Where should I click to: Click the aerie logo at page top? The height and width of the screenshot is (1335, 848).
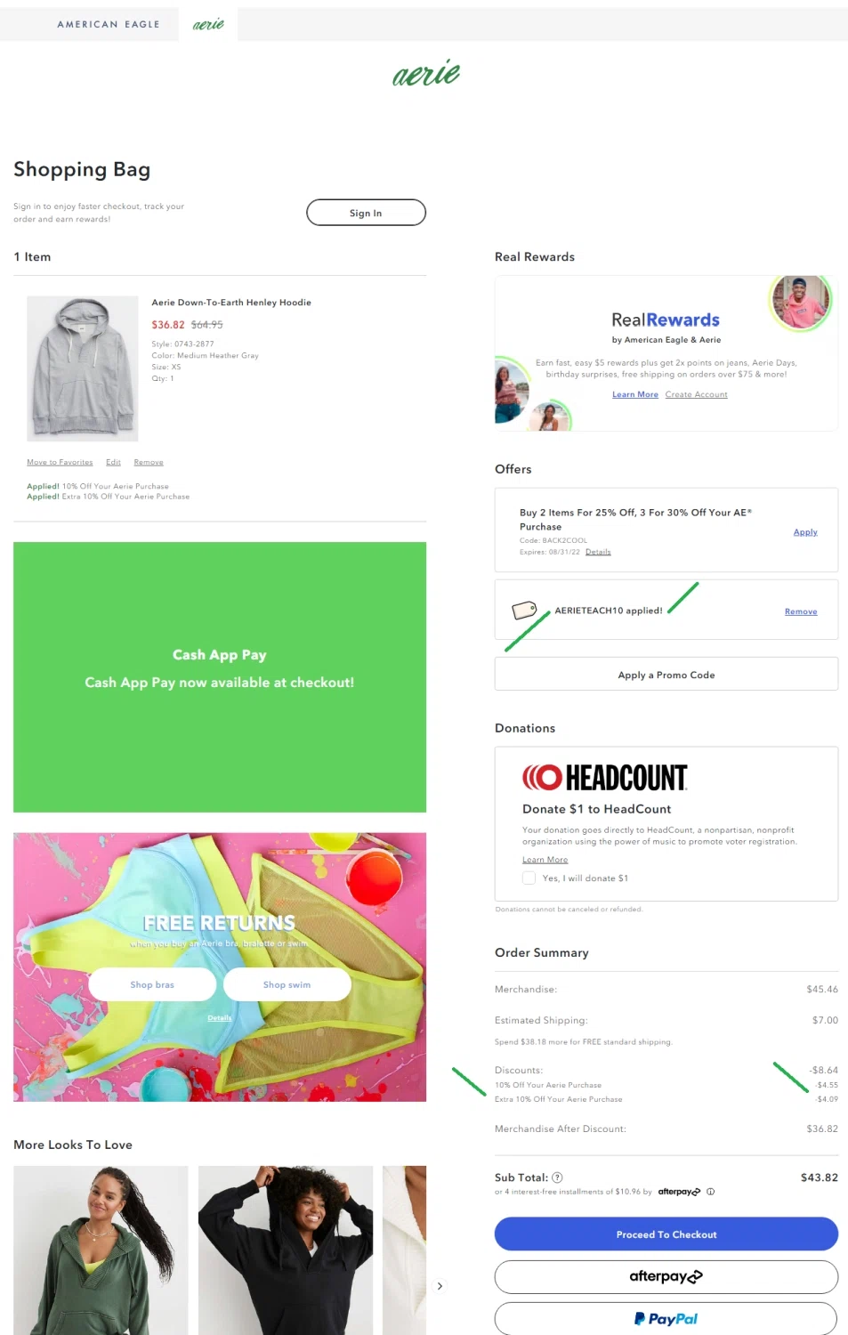tap(426, 73)
